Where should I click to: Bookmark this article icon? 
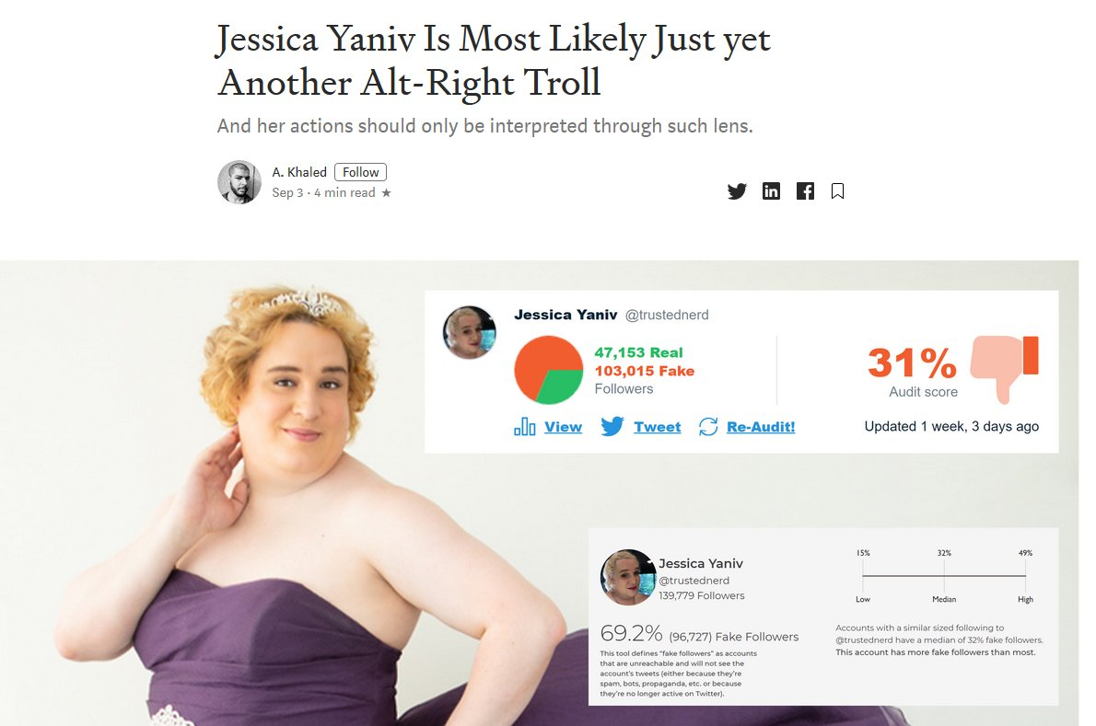[837, 191]
